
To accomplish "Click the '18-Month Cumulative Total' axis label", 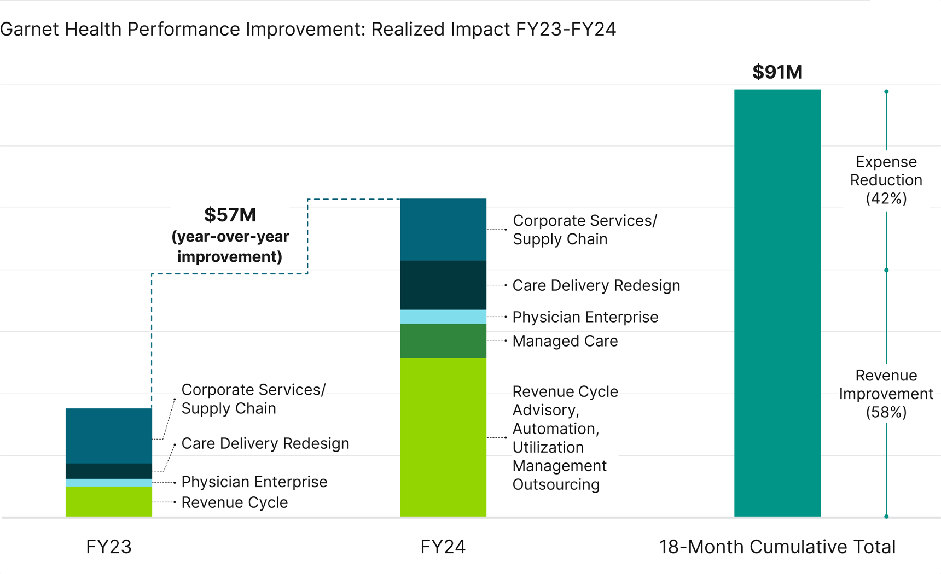I will pyautogui.click(x=777, y=547).
